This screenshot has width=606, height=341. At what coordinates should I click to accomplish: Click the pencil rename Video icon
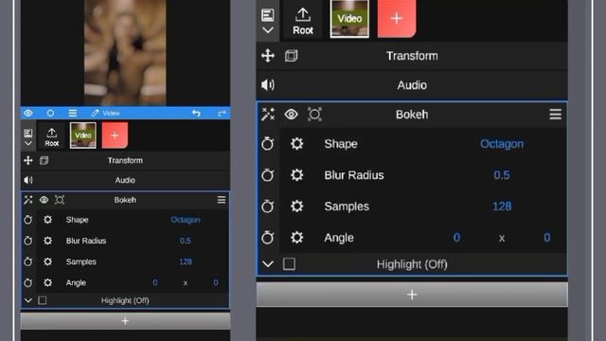point(95,113)
